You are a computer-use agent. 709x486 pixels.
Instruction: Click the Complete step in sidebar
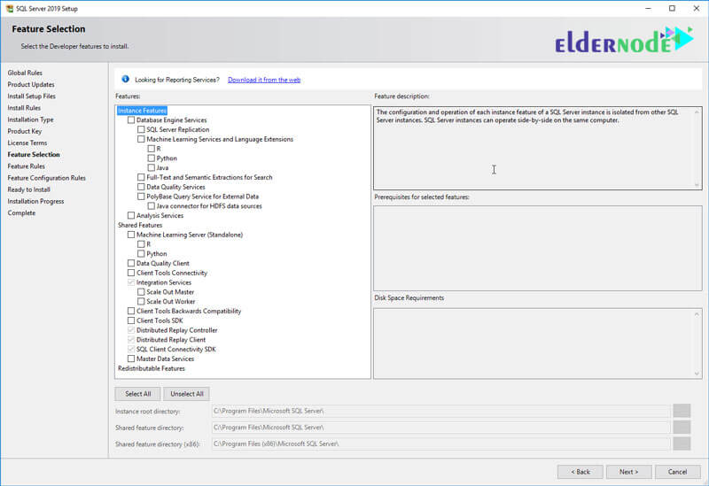tap(21, 212)
